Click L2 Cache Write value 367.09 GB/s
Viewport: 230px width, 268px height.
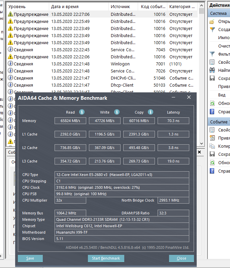[x=105, y=148]
